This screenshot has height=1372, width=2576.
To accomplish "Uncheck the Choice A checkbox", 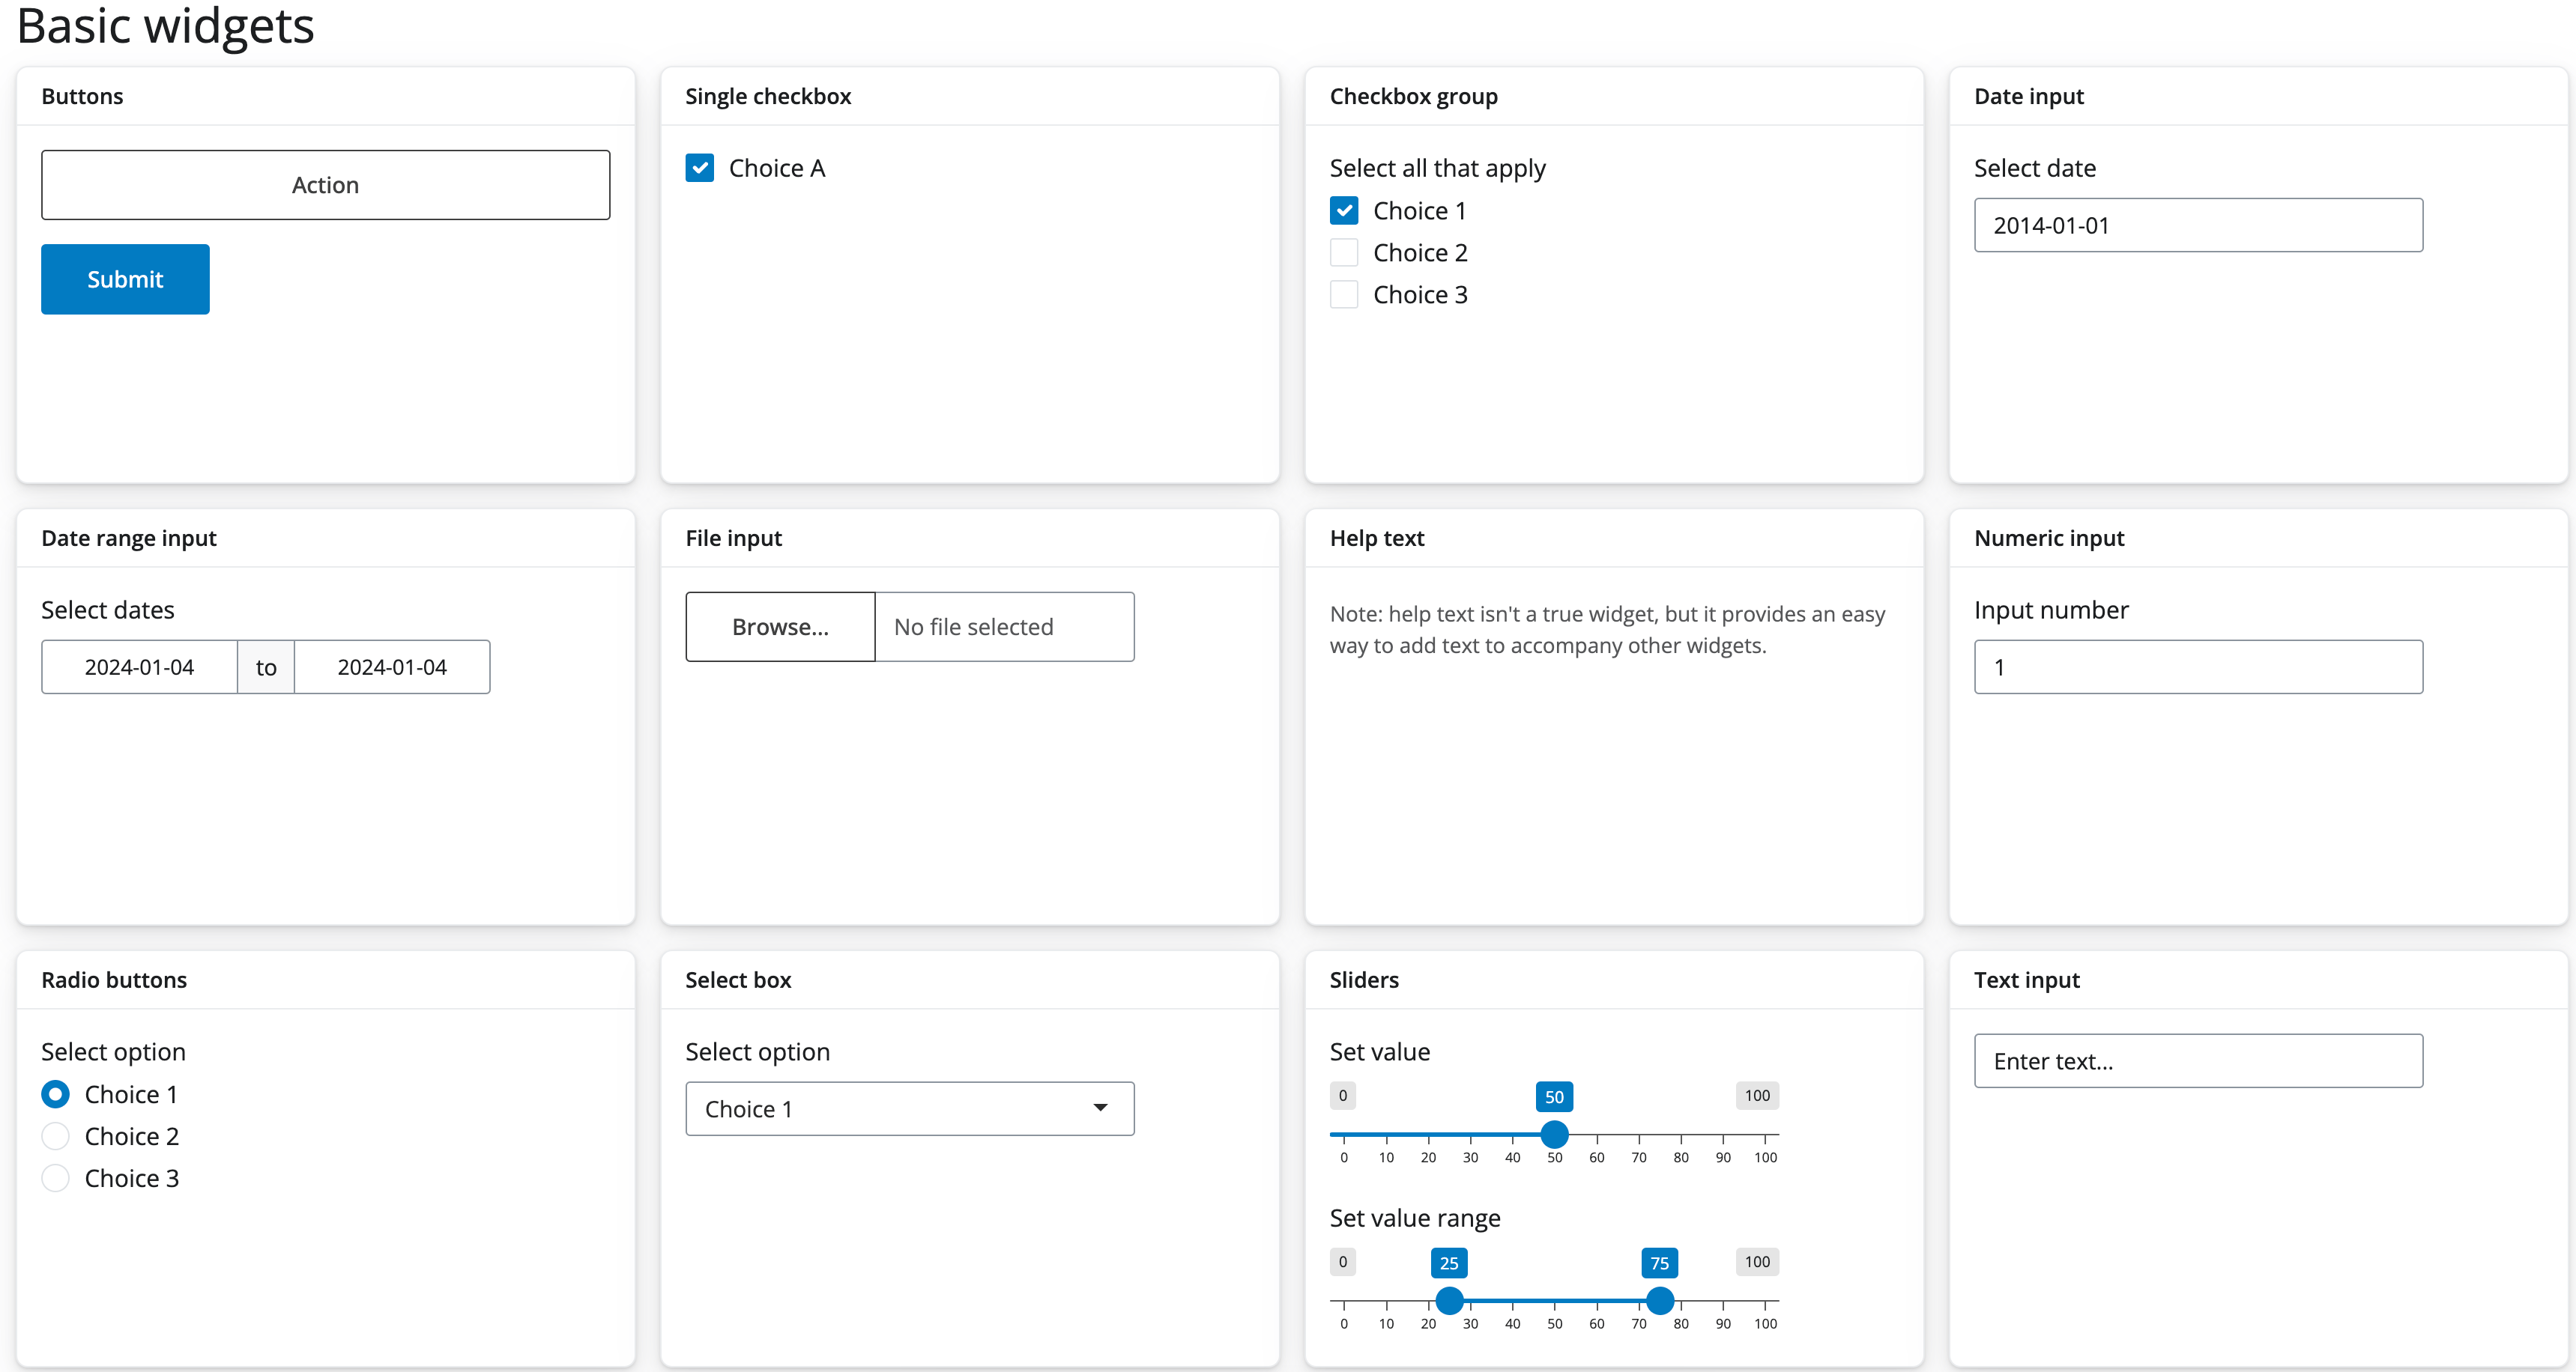I will pos(700,168).
